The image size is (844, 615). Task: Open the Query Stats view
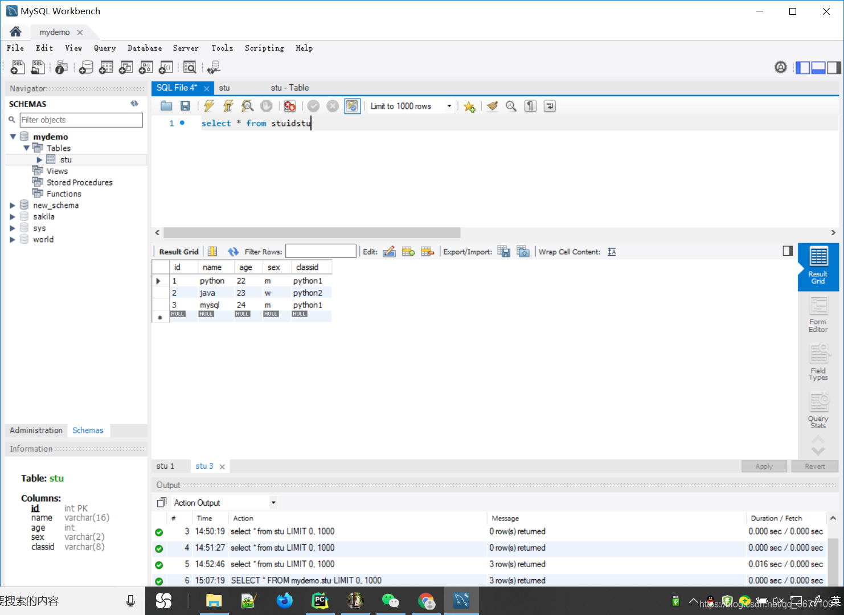click(x=818, y=410)
